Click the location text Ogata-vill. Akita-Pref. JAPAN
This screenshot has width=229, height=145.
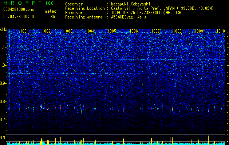click(143, 8)
